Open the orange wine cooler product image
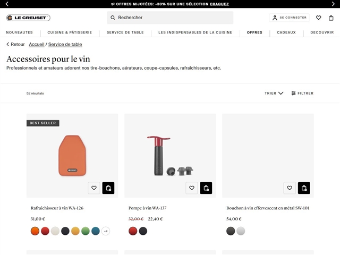This screenshot has height=255, width=340. (x=72, y=156)
